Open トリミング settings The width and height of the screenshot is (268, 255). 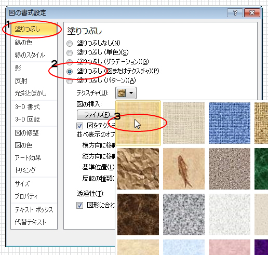pos(25,170)
